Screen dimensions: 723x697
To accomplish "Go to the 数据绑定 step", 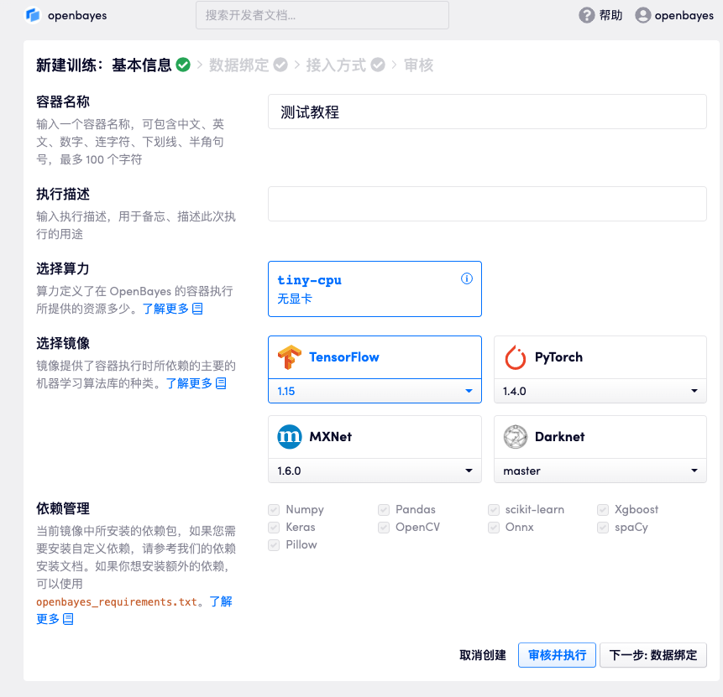I will coord(239,65).
